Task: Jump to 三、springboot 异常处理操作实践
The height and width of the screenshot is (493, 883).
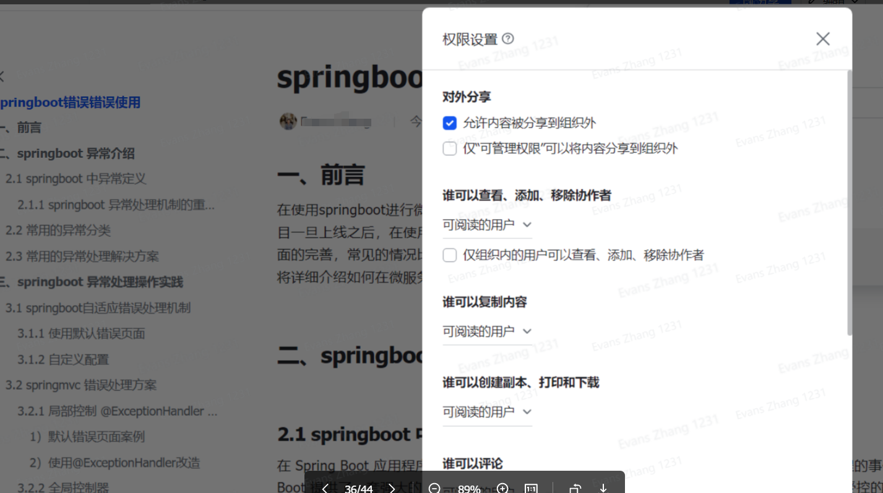Action: [92, 282]
